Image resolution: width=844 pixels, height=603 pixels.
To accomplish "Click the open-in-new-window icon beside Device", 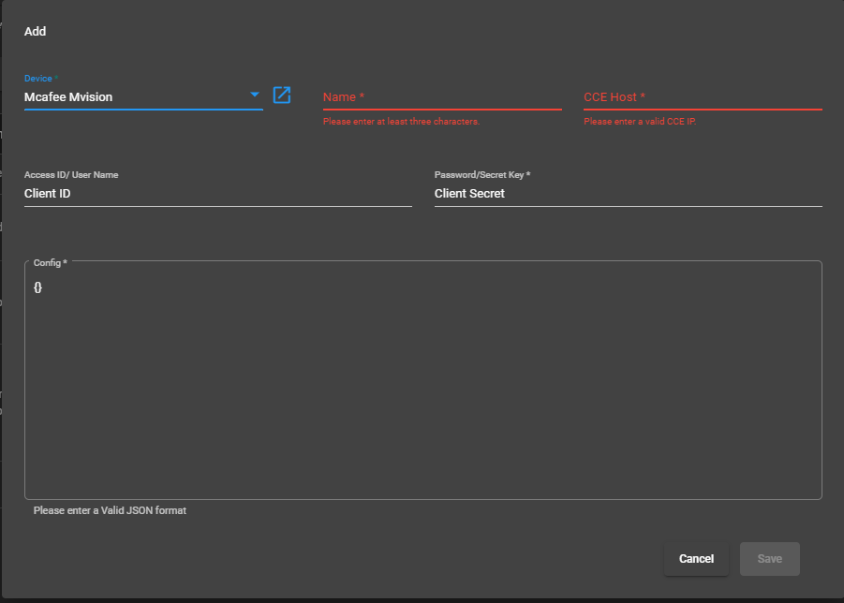I will point(282,95).
